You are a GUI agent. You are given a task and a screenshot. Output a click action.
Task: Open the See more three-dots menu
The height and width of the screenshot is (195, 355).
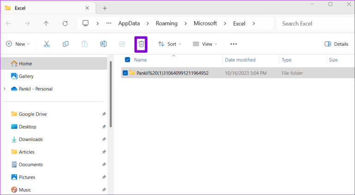point(233,44)
